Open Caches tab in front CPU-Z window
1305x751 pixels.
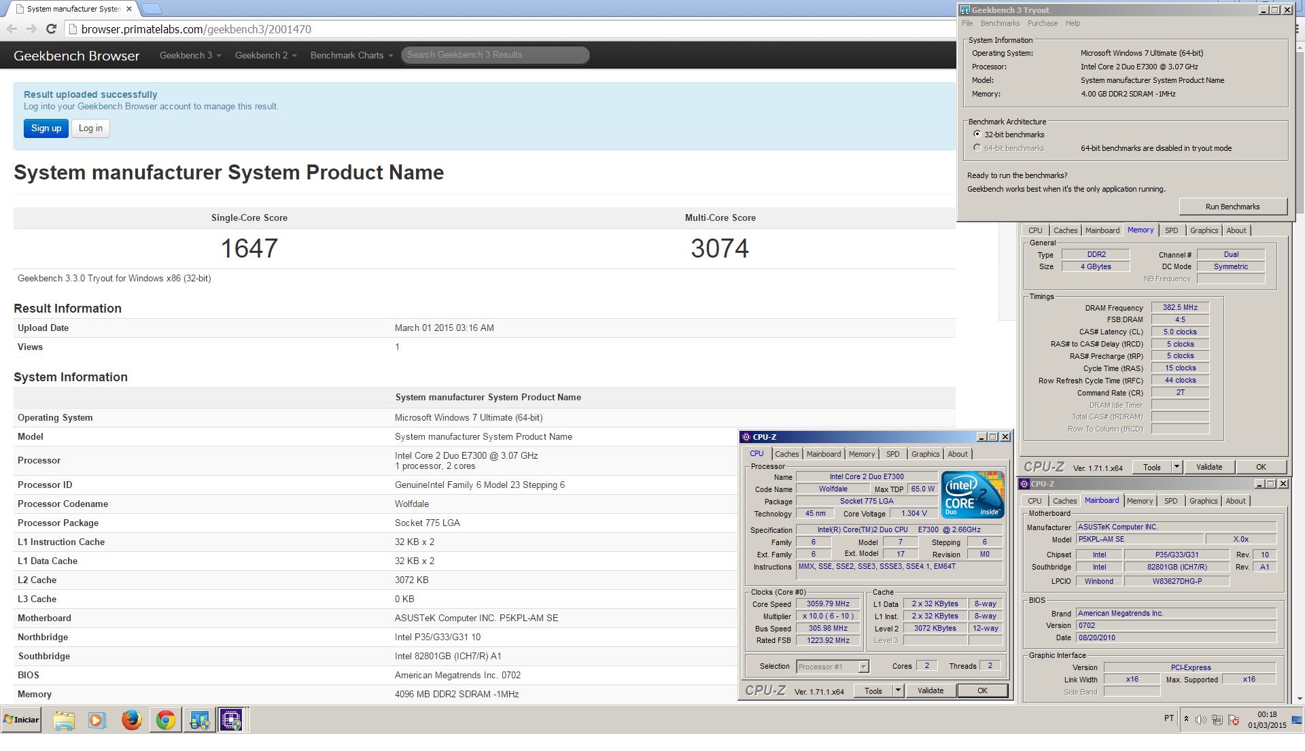coord(786,454)
